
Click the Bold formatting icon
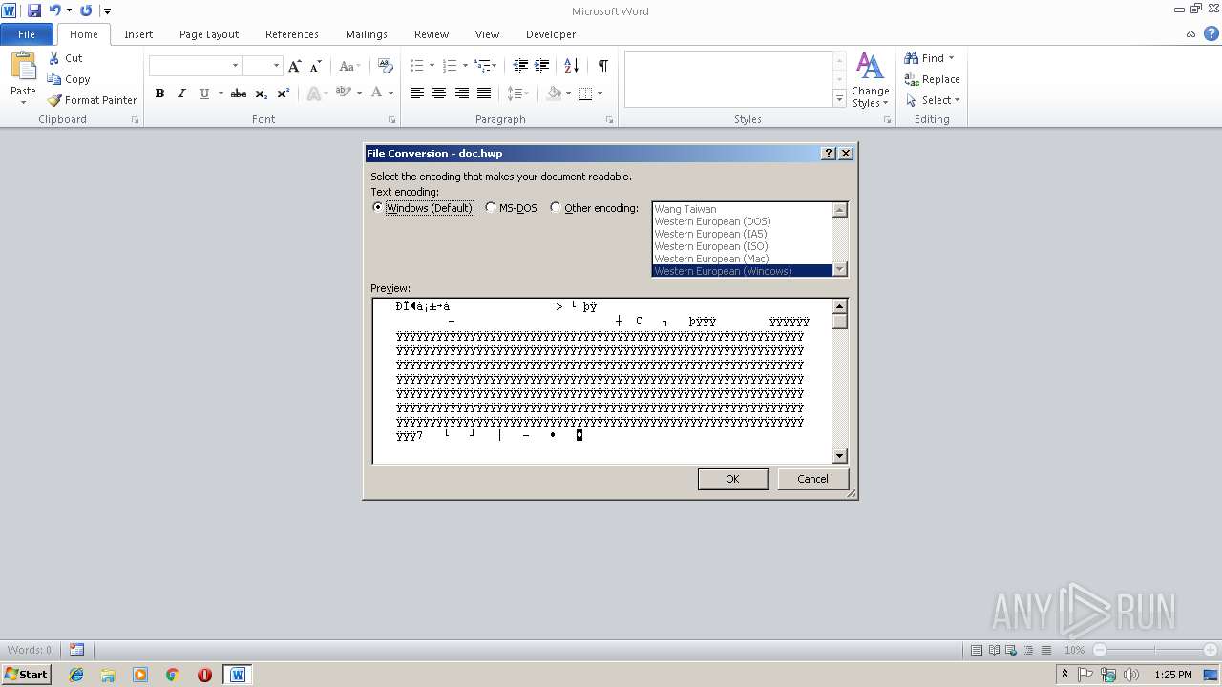(159, 94)
